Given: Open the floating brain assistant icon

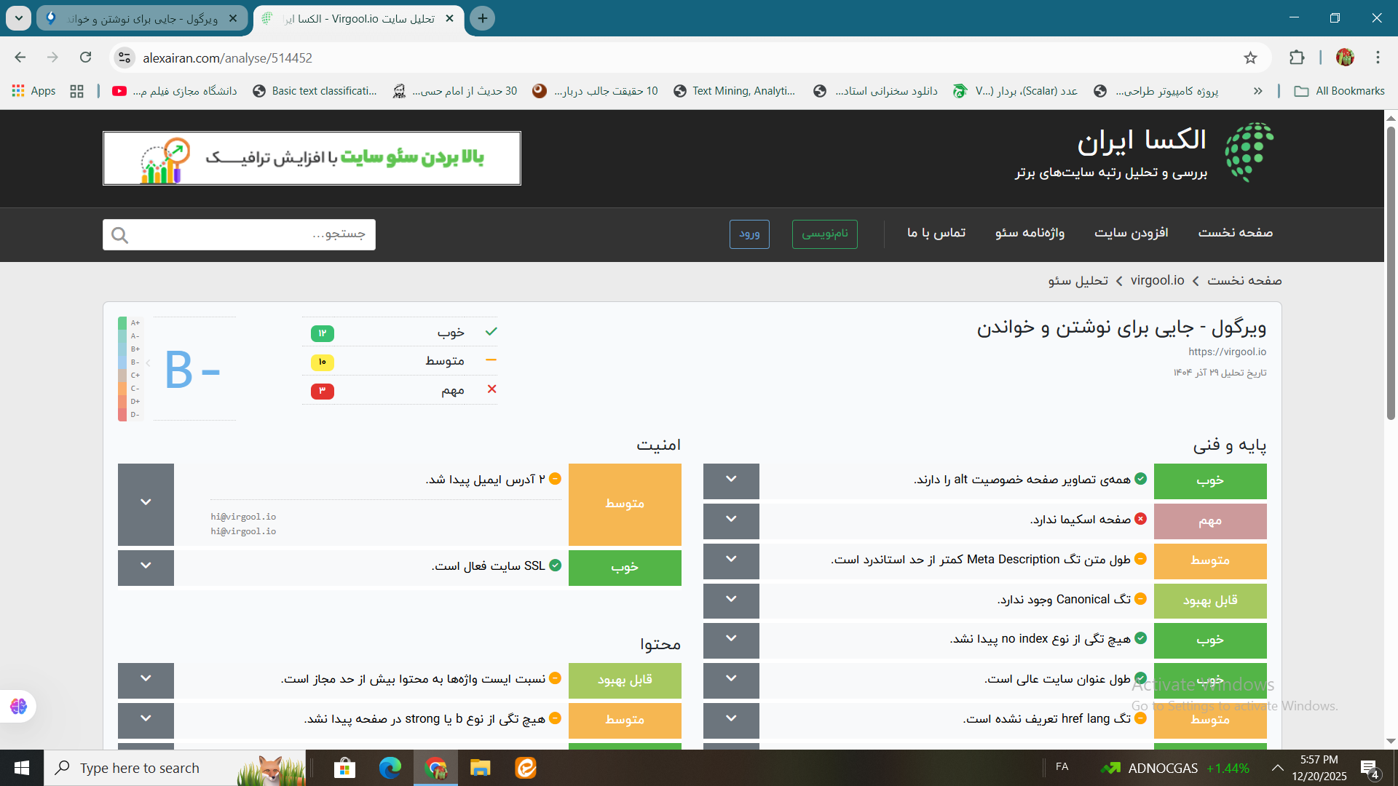Looking at the screenshot, I should (x=18, y=706).
